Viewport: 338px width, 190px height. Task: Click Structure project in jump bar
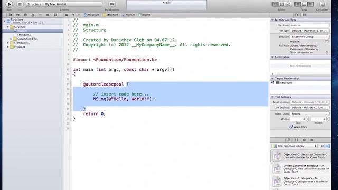pos(92,15)
